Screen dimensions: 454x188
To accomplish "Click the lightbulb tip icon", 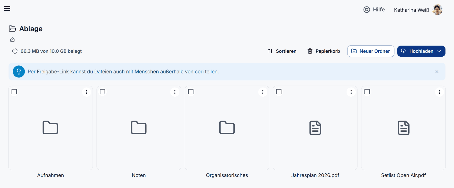I will click(19, 71).
